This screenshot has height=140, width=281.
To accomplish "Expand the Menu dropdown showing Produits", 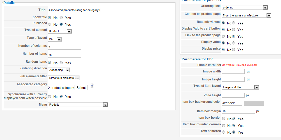I will point(78,105).
